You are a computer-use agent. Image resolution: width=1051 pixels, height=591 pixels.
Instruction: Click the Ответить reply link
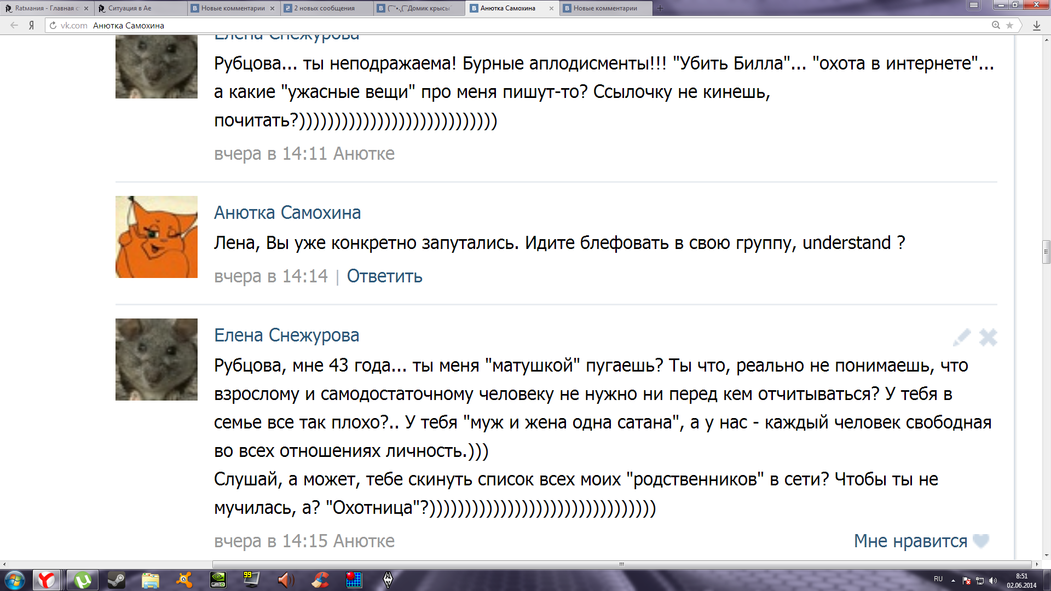click(x=384, y=276)
